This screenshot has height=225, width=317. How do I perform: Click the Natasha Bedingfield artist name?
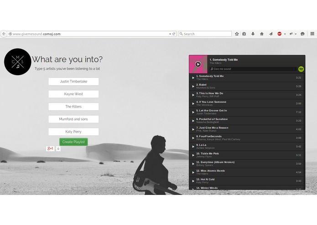pyautogui.click(x=208, y=122)
